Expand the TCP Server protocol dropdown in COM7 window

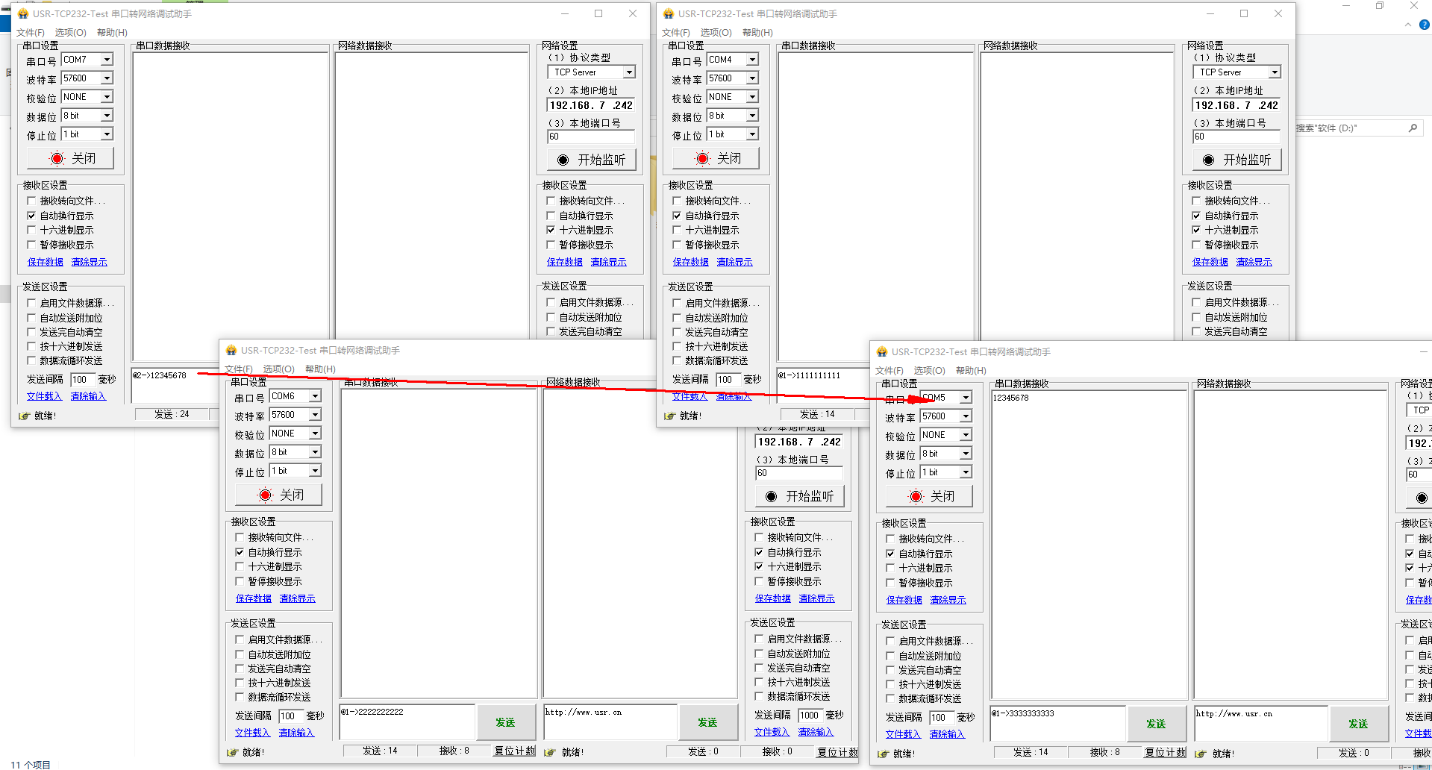tap(629, 72)
